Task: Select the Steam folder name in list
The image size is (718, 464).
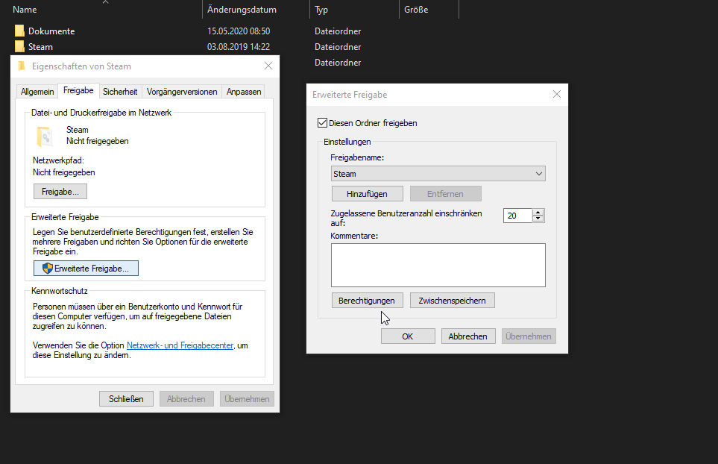Action: coord(40,47)
